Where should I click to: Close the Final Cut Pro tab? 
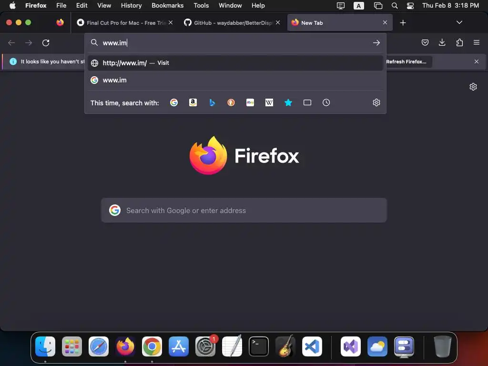point(171,22)
